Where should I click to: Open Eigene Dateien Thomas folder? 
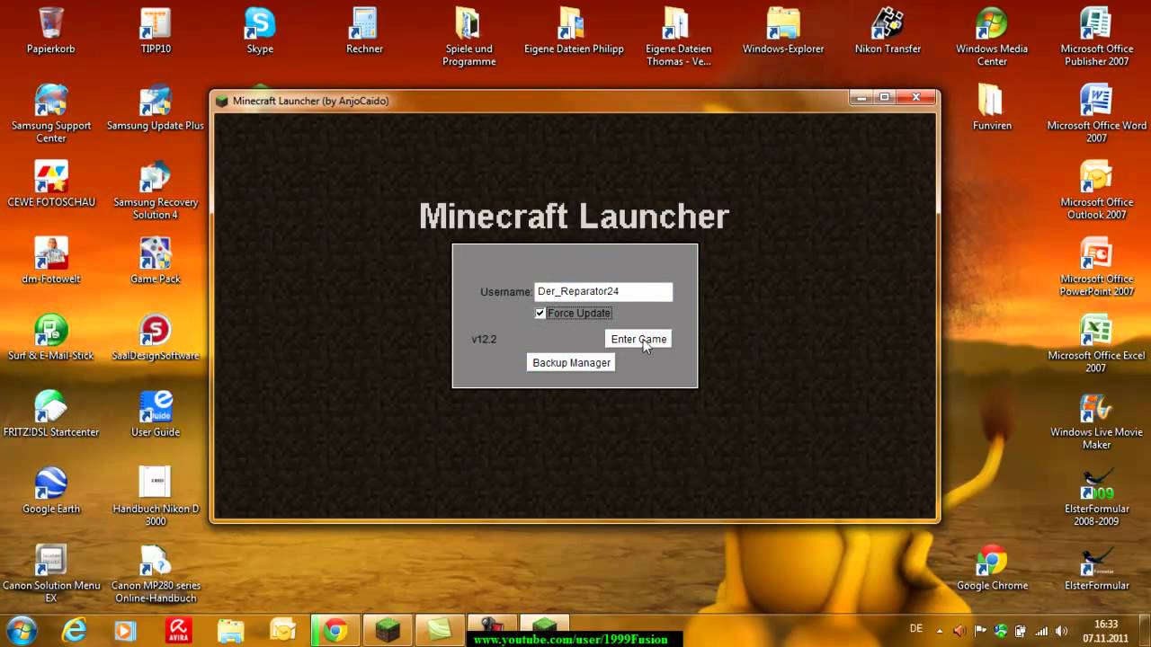click(678, 36)
